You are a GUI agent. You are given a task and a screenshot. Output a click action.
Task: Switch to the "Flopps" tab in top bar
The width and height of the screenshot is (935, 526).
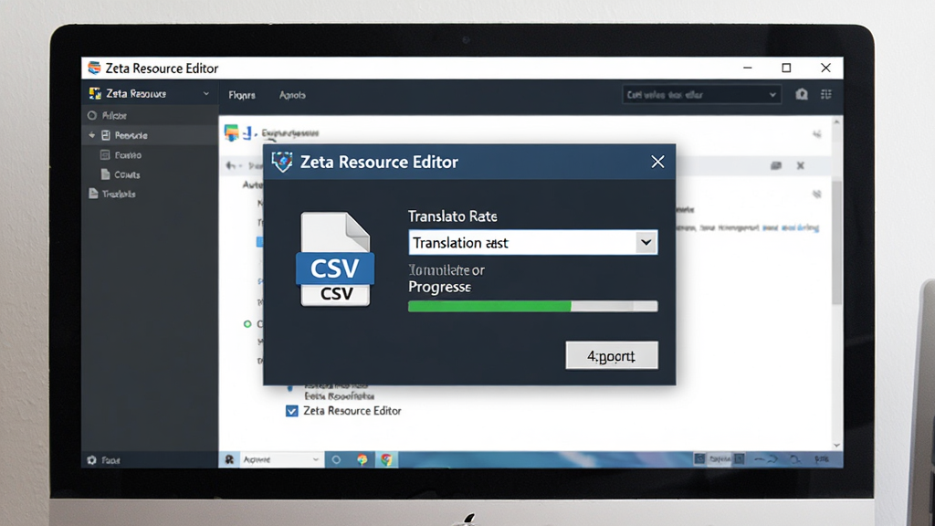241,95
